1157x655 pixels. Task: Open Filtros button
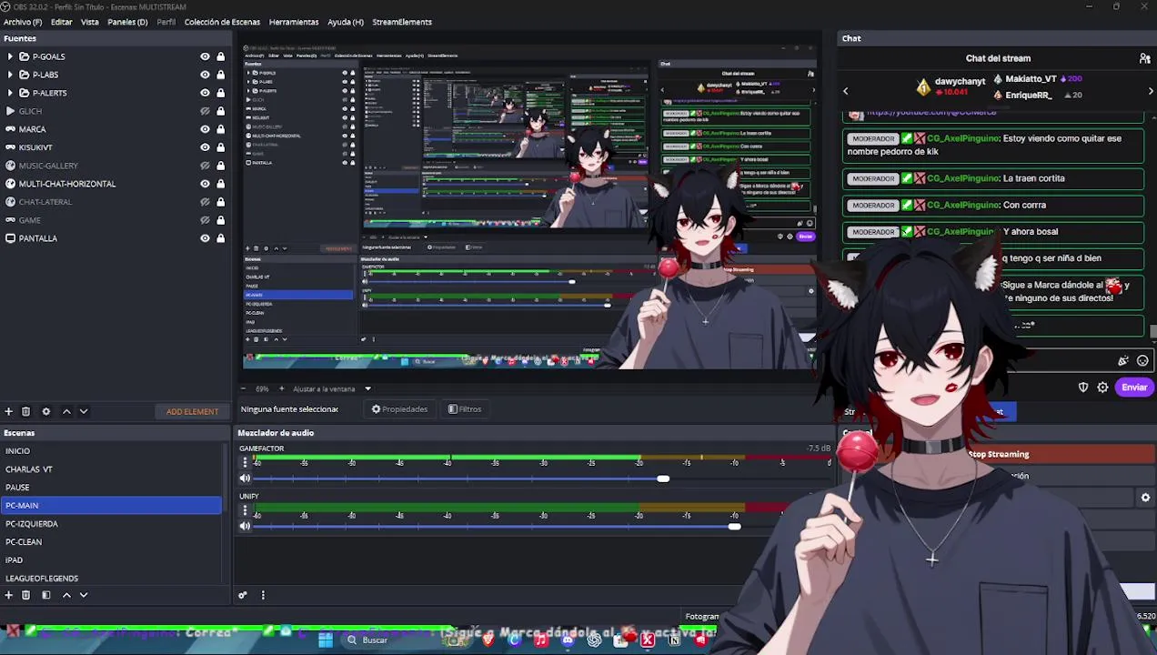point(465,409)
